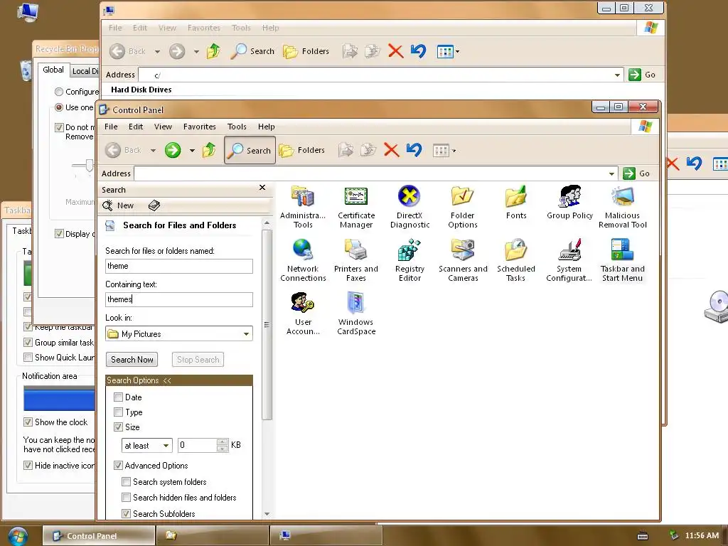Image resolution: width=728 pixels, height=546 pixels.
Task: Uncheck Show the clock in Taskbar window
Action: 28,422
